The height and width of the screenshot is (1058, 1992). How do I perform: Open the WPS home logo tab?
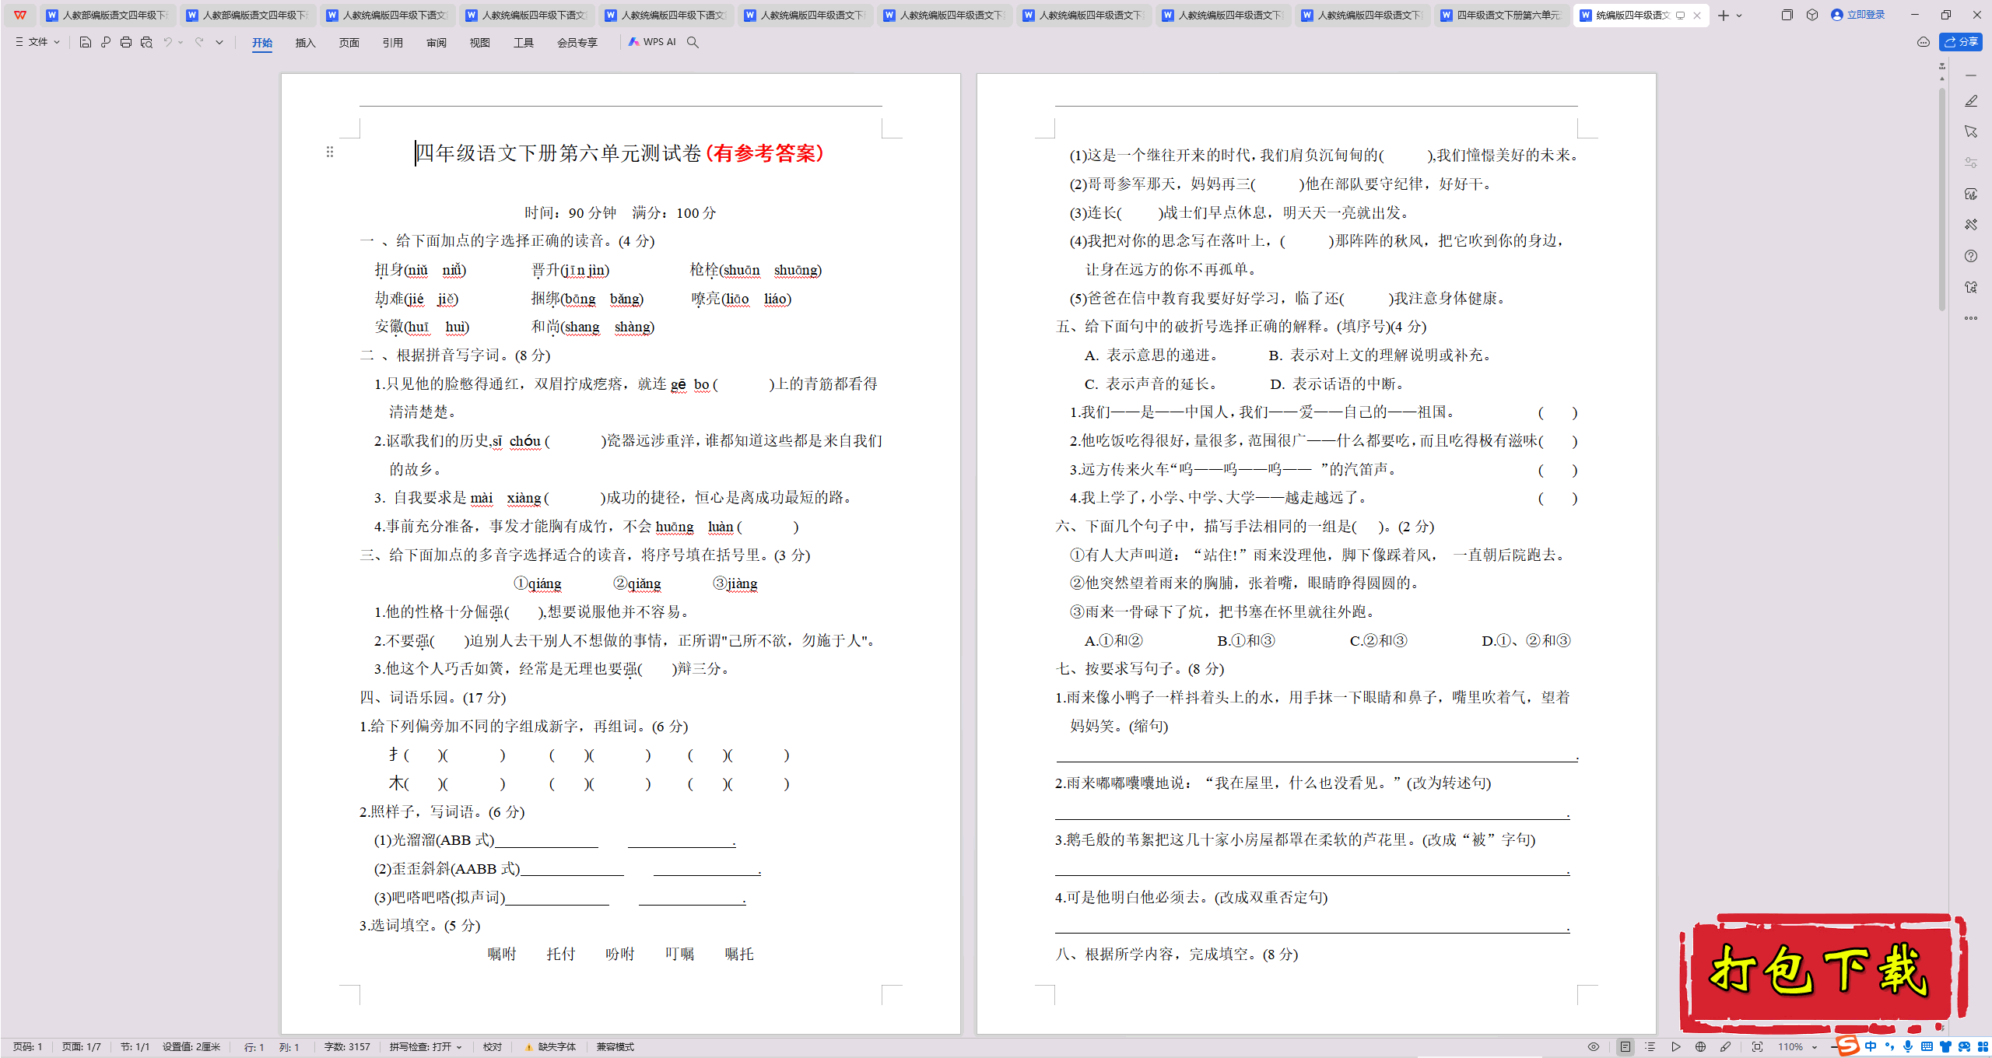coord(20,15)
